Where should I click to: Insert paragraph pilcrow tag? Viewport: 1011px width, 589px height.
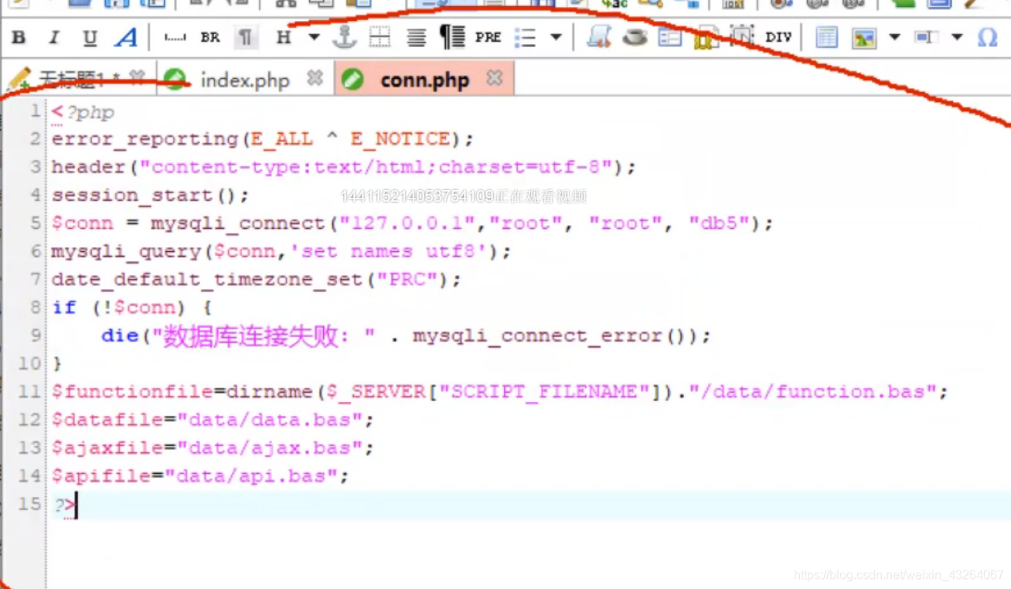pos(246,37)
